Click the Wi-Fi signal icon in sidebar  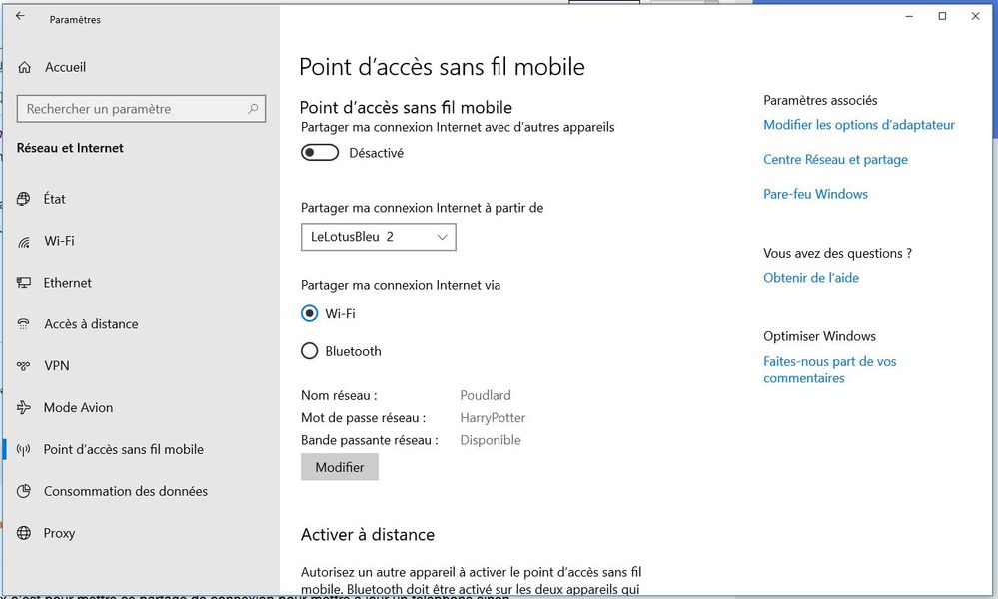pos(24,242)
